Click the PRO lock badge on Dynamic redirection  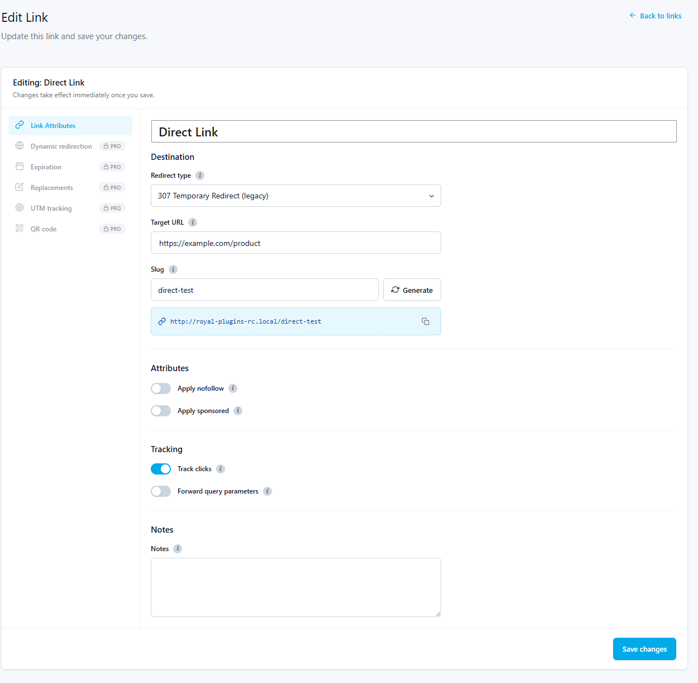click(112, 146)
